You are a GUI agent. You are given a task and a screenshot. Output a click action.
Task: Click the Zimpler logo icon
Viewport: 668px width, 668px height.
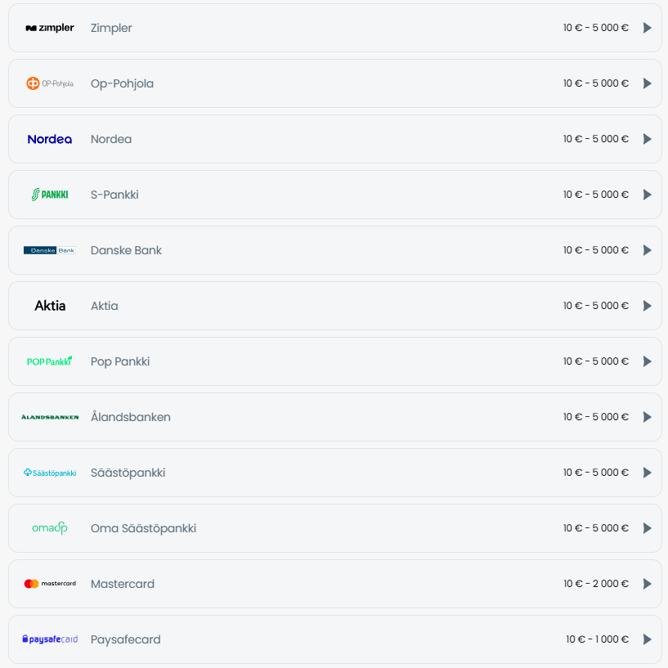50,28
